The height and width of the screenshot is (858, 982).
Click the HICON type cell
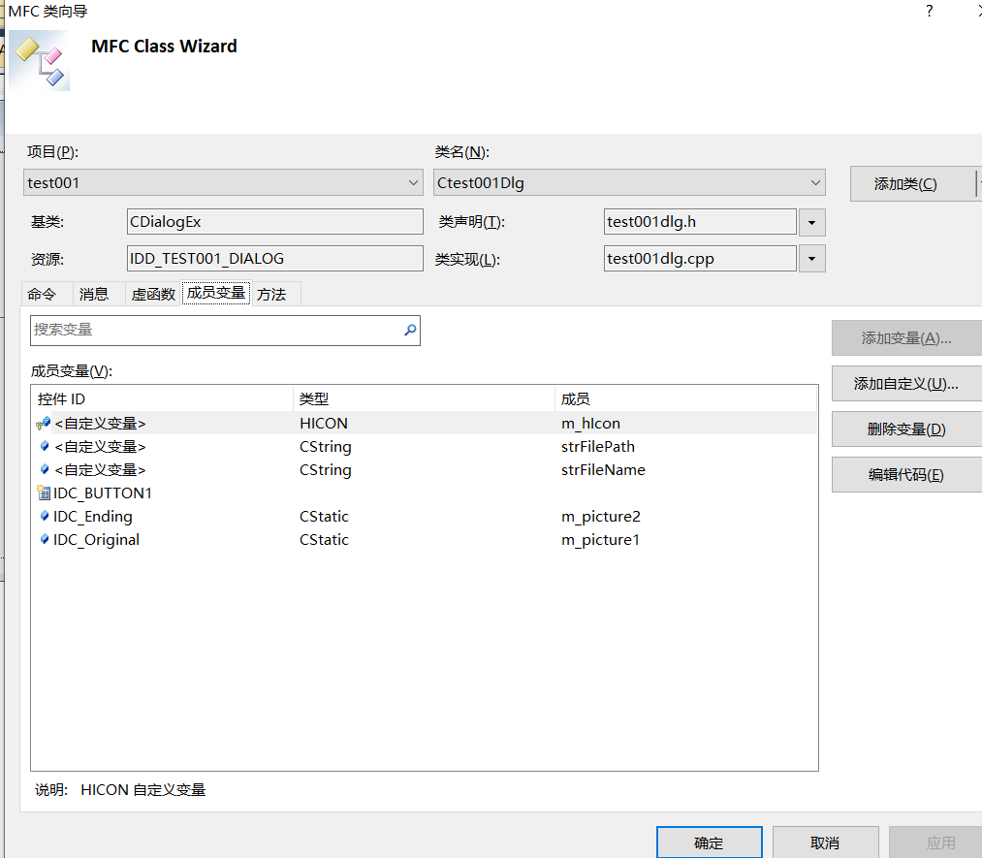coord(324,424)
